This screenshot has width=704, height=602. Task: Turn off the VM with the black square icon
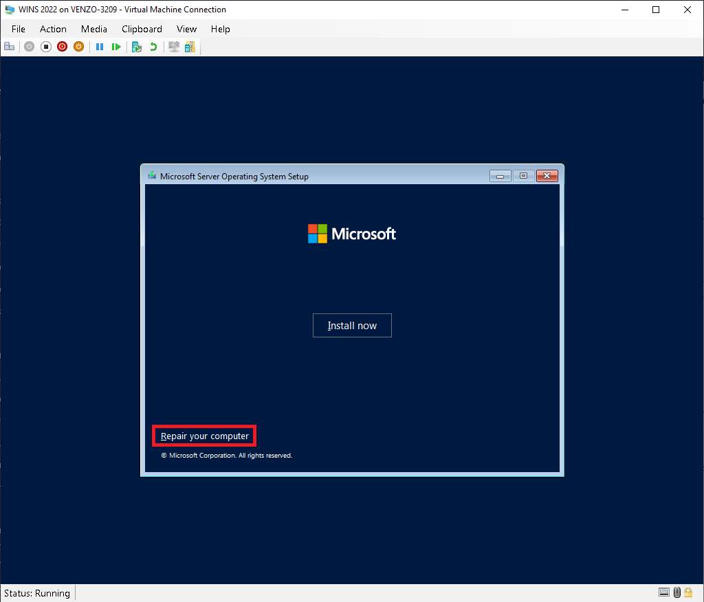[46, 47]
